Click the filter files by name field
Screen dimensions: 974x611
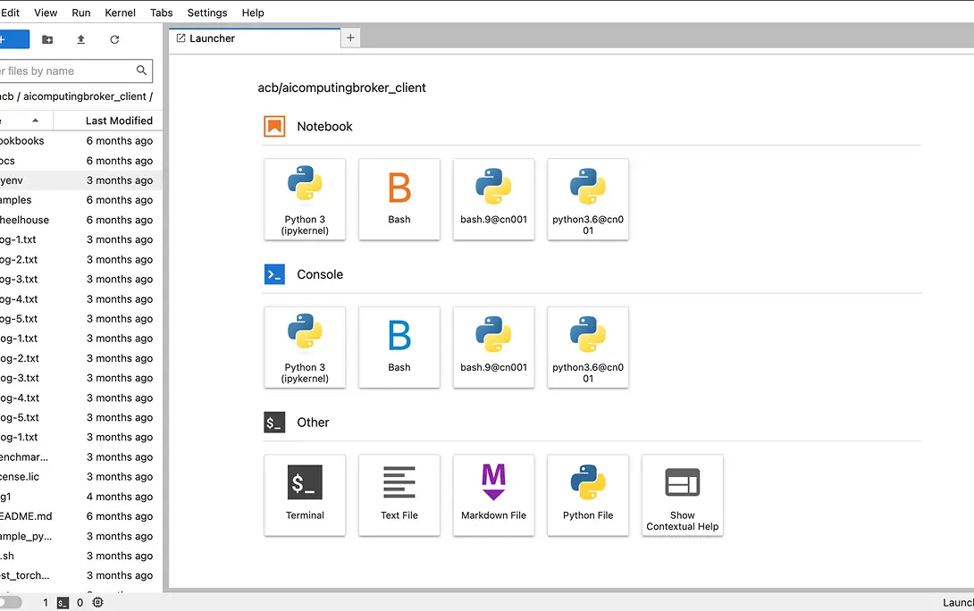pos(67,71)
